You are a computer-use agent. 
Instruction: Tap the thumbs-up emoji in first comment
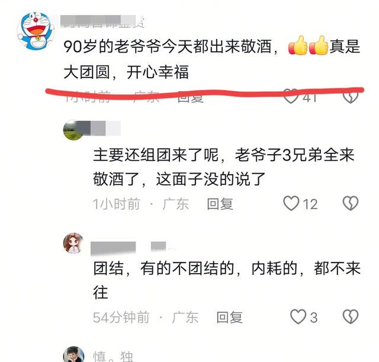(308, 46)
